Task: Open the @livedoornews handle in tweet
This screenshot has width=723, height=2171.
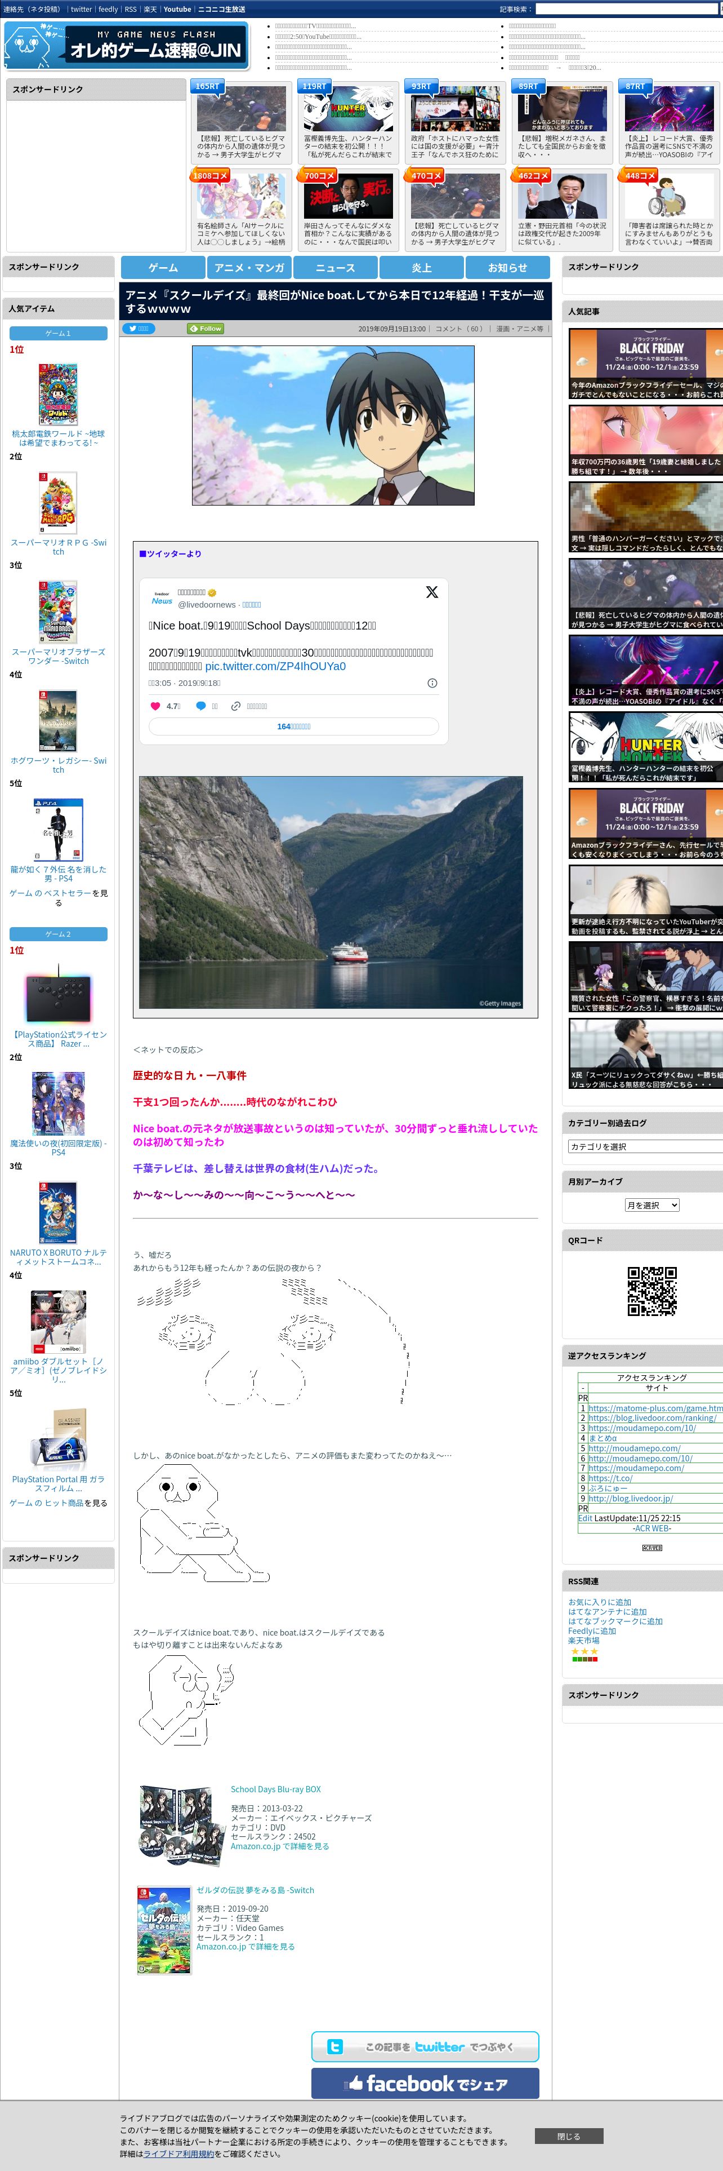Action: click(x=207, y=604)
